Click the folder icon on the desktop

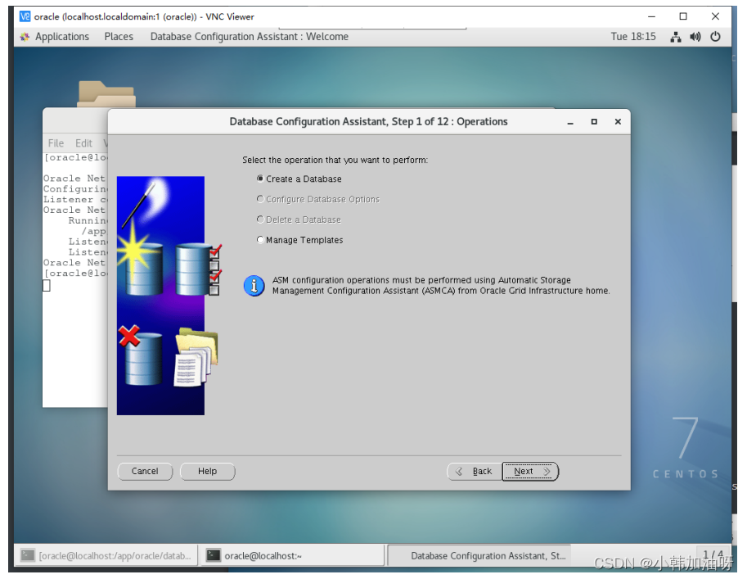[106, 94]
